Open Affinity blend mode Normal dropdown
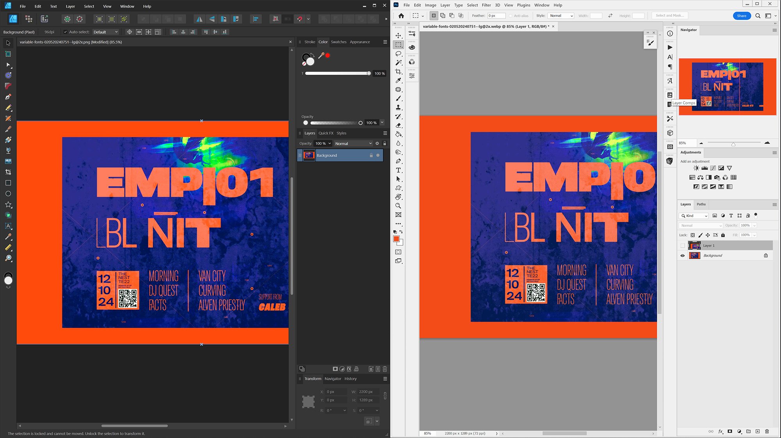781x438 pixels. pyautogui.click(x=353, y=143)
